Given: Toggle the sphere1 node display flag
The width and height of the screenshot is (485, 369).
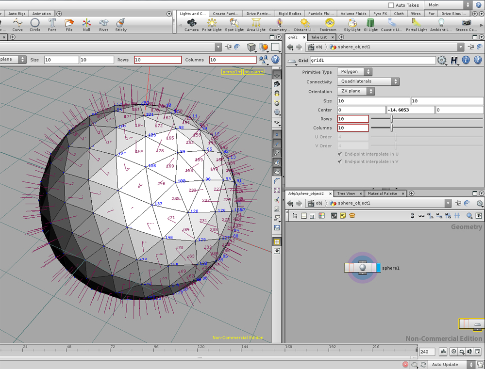Looking at the screenshot, I should tap(379, 268).
